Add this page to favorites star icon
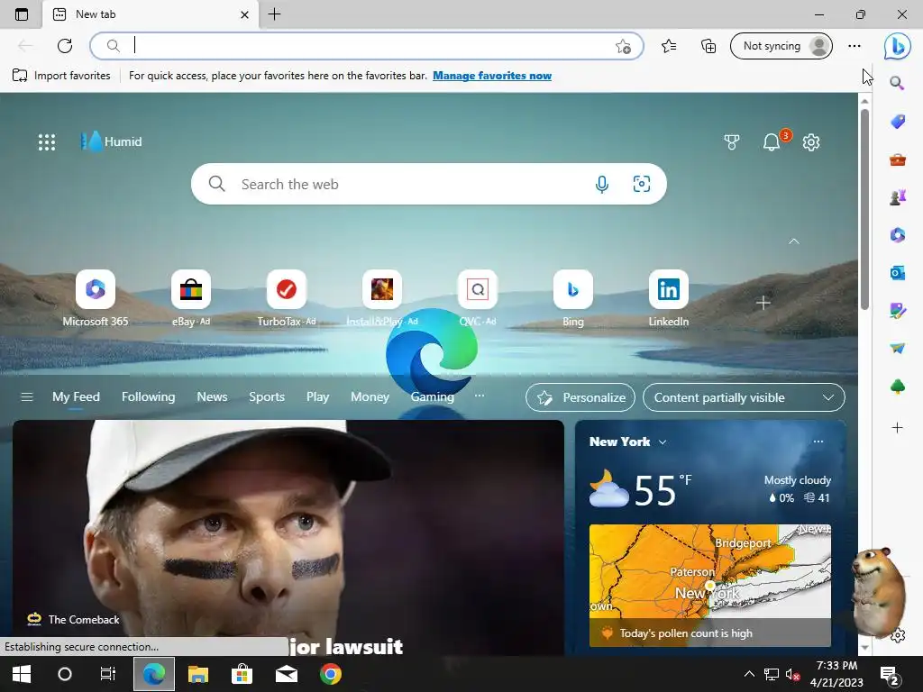923x692 pixels. point(623,47)
